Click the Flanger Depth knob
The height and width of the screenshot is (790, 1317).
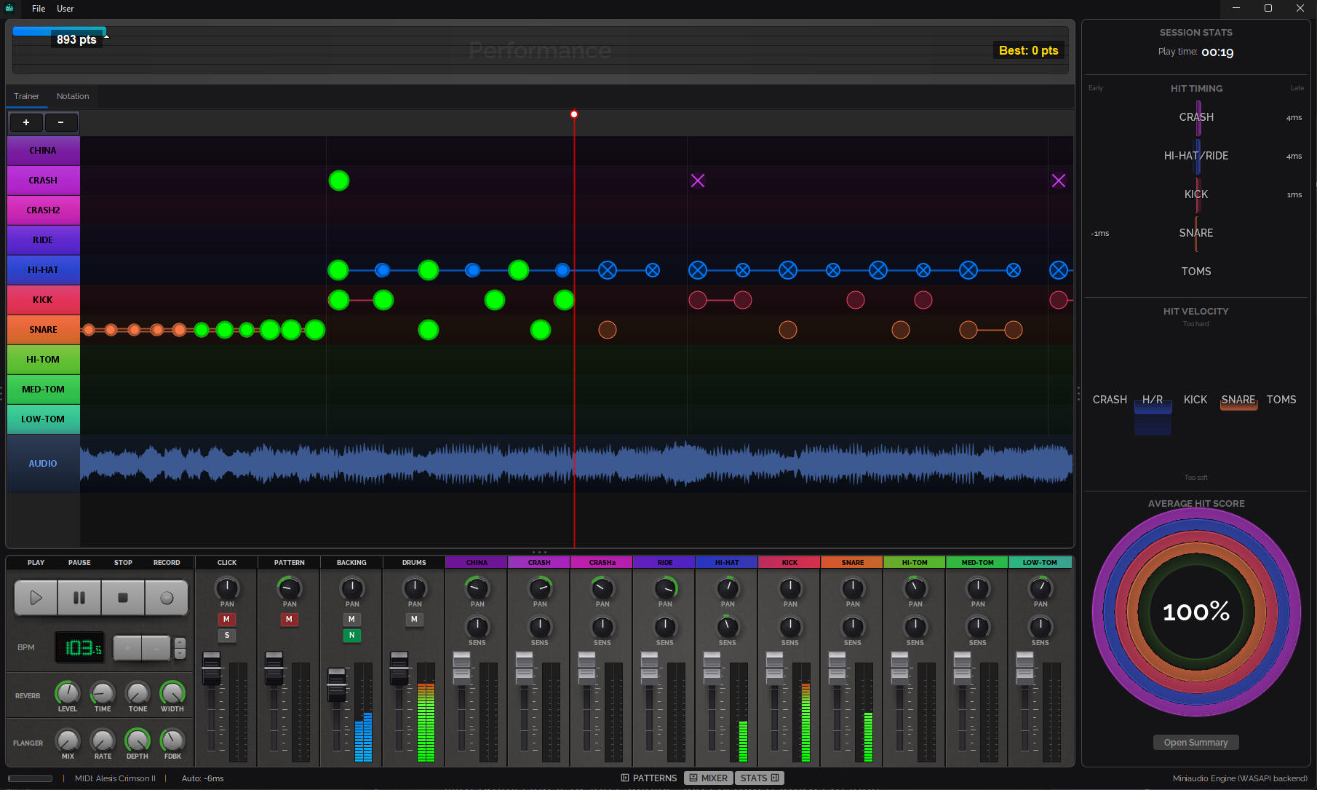tap(138, 740)
